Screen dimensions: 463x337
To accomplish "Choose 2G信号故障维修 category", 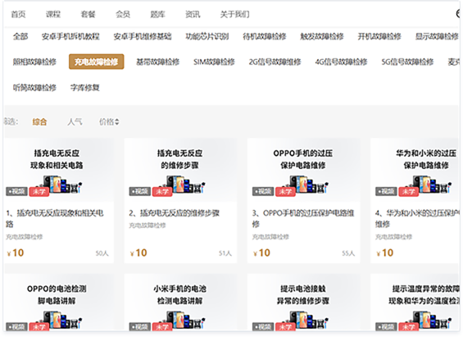I will pyautogui.click(x=275, y=61).
